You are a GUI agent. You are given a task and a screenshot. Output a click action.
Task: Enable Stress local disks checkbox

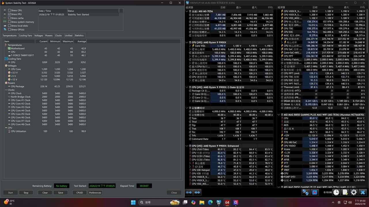coord(10,26)
